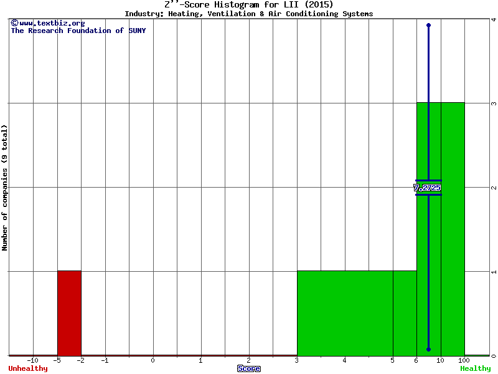Screen dimensions: 498x374
Task: Click the 'Score' x-axis label
Action: coord(249,368)
